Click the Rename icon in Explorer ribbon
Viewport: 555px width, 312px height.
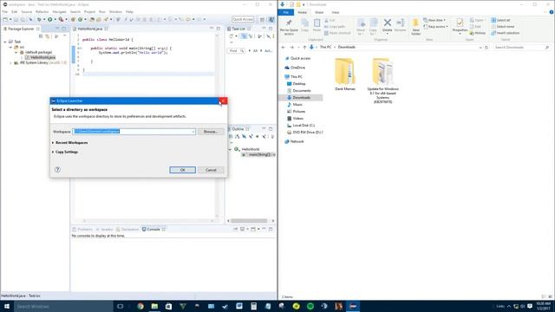point(400,25)
